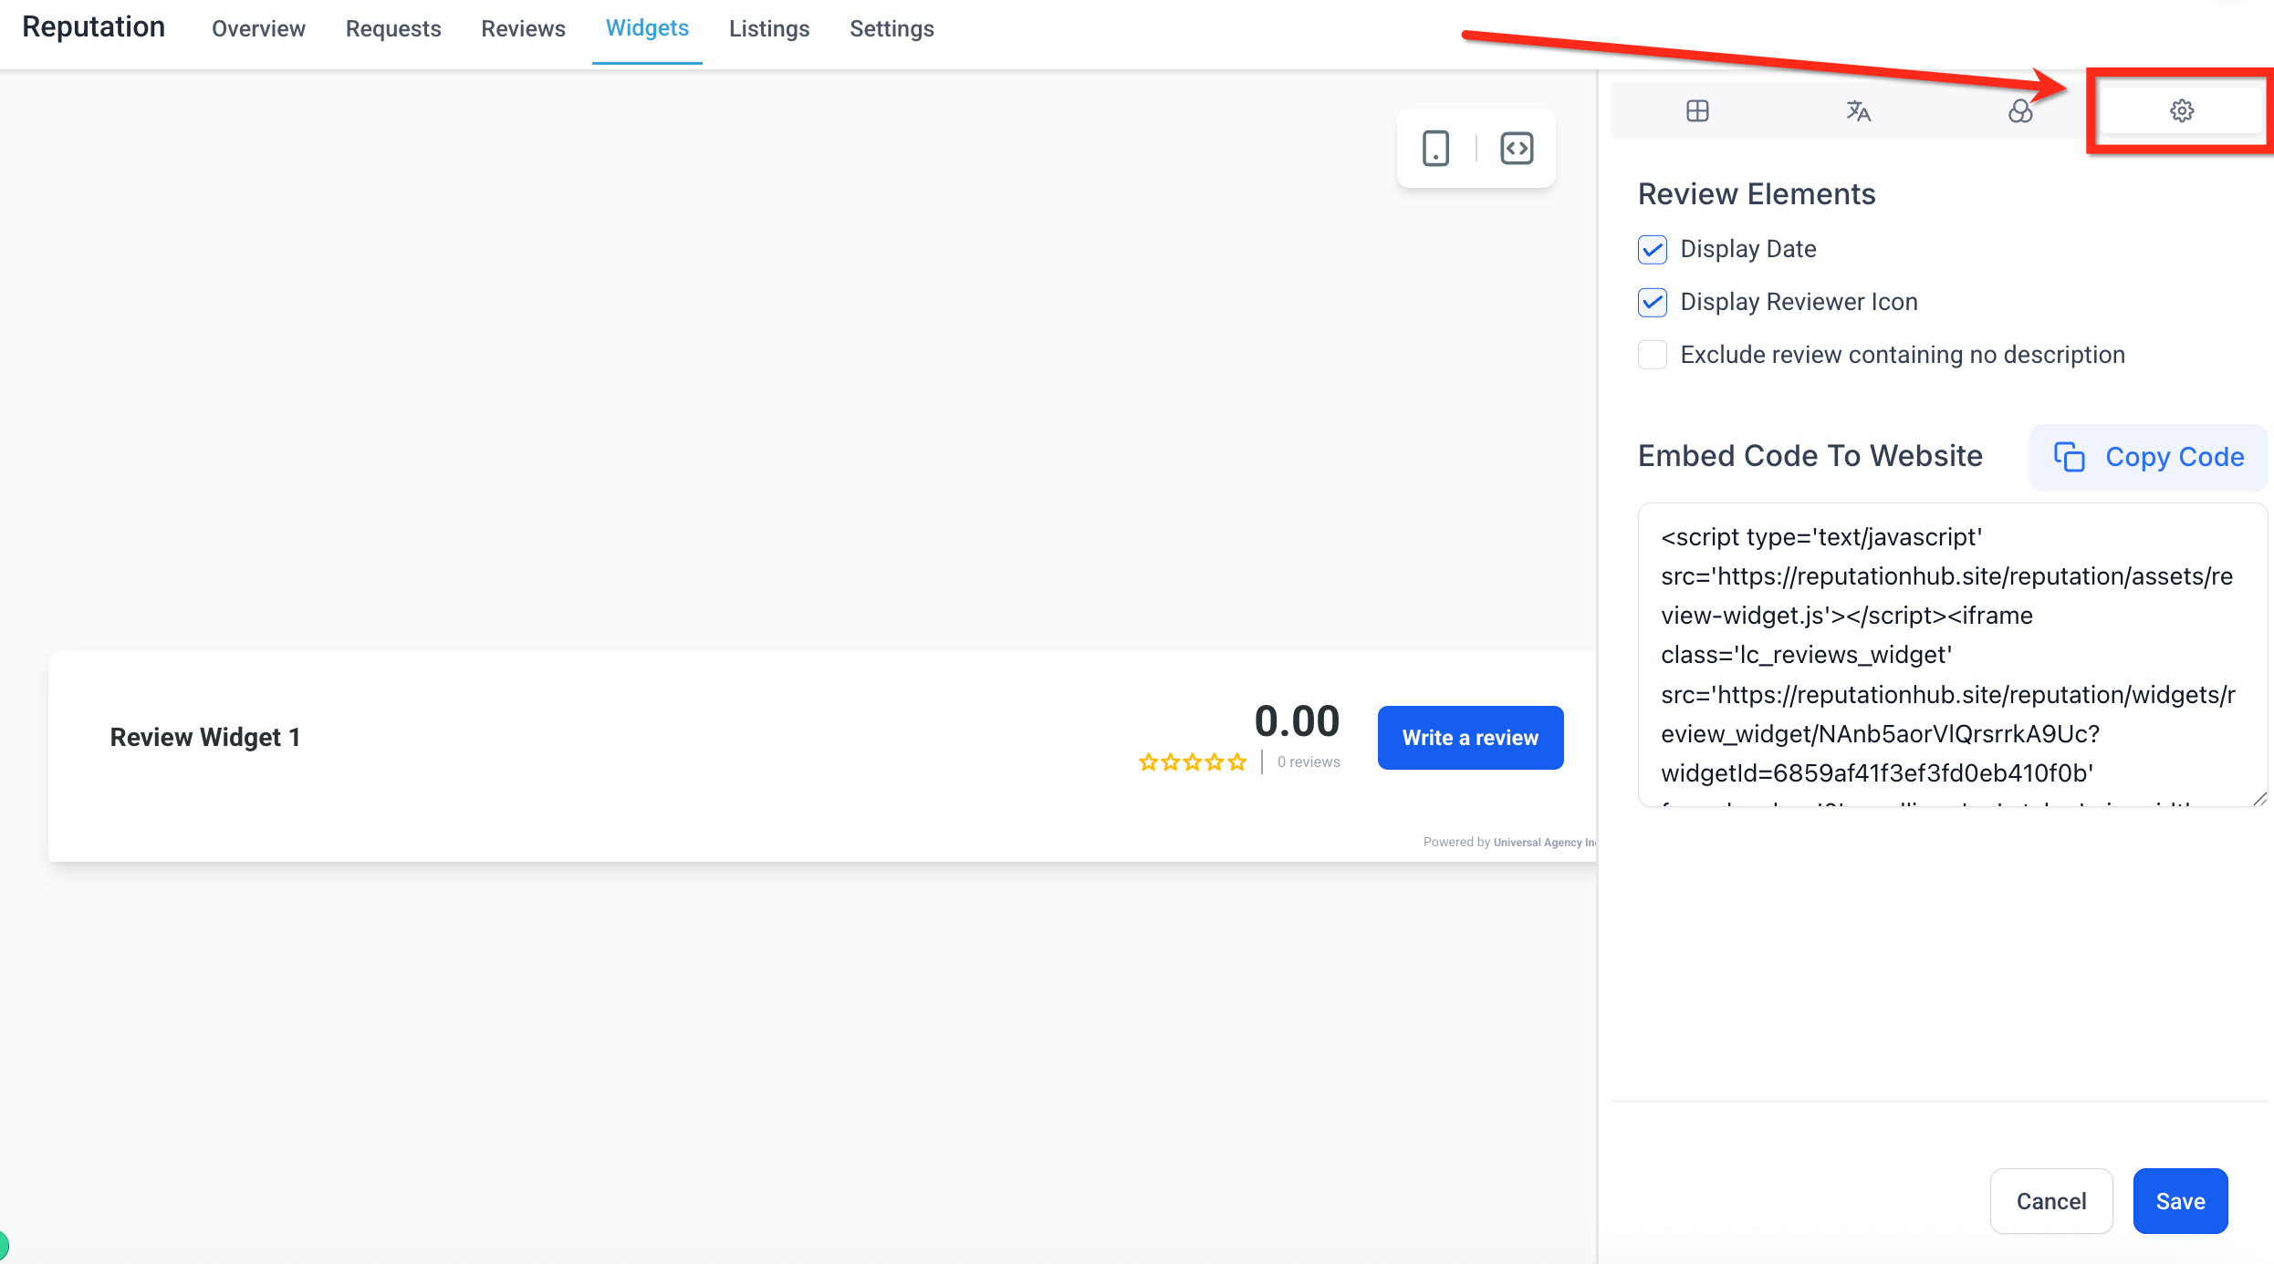Click the copy icon beside Copy Code

(2069, 457)
